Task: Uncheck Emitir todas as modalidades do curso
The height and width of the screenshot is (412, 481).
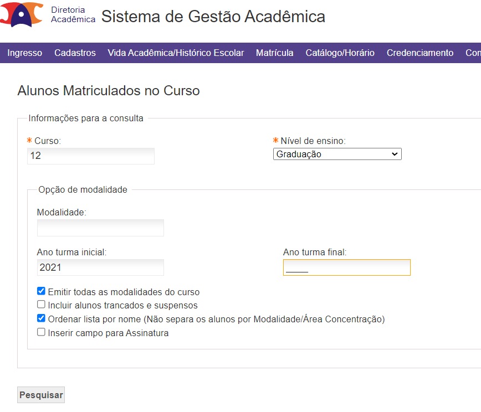Action: 41,291
